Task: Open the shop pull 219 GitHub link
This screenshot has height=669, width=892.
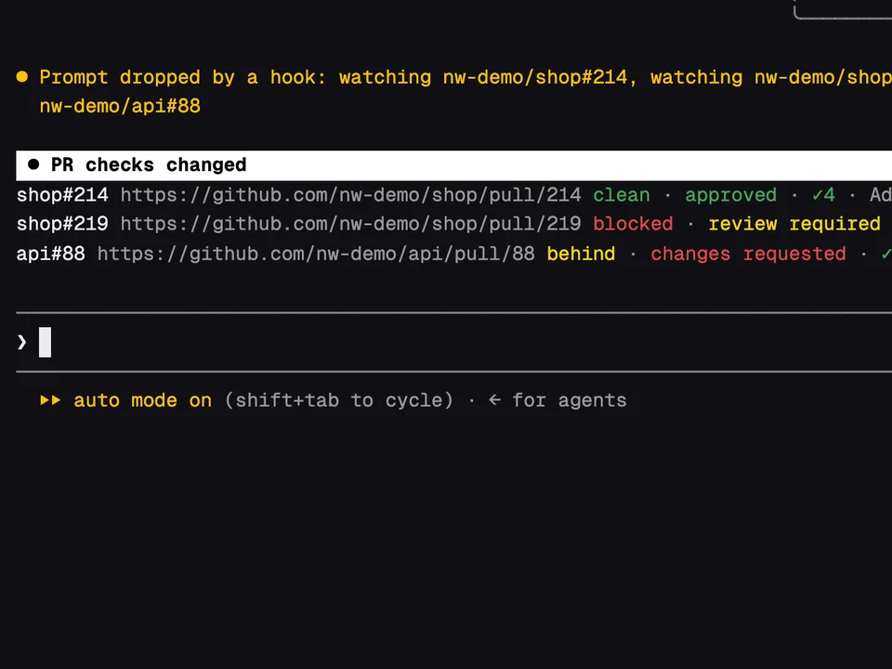Action: click(350, 224)
